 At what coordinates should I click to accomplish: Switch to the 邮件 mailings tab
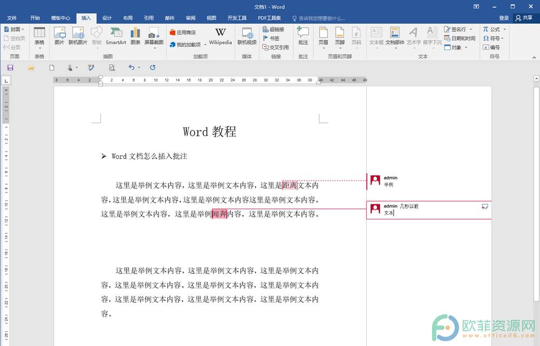click(x=170, y=18)
